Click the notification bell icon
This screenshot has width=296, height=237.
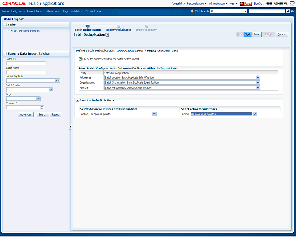tap(192, 11)
